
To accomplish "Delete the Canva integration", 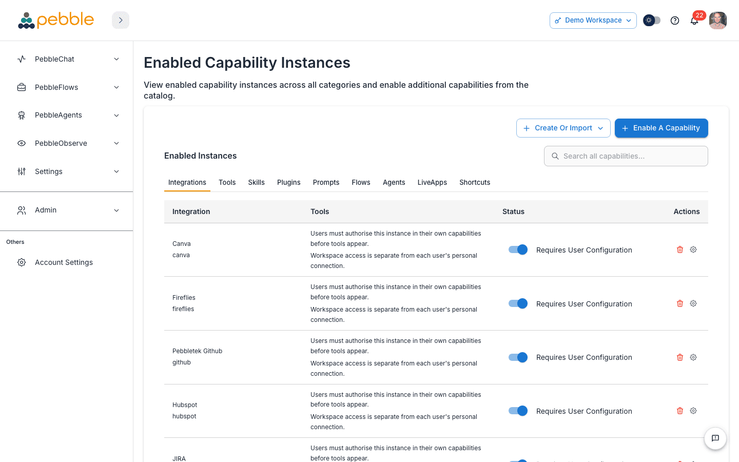I will coord(680,249).
